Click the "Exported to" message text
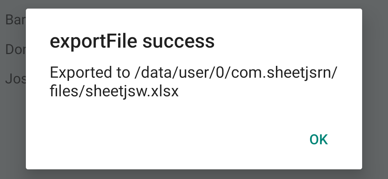 point(89,73)
